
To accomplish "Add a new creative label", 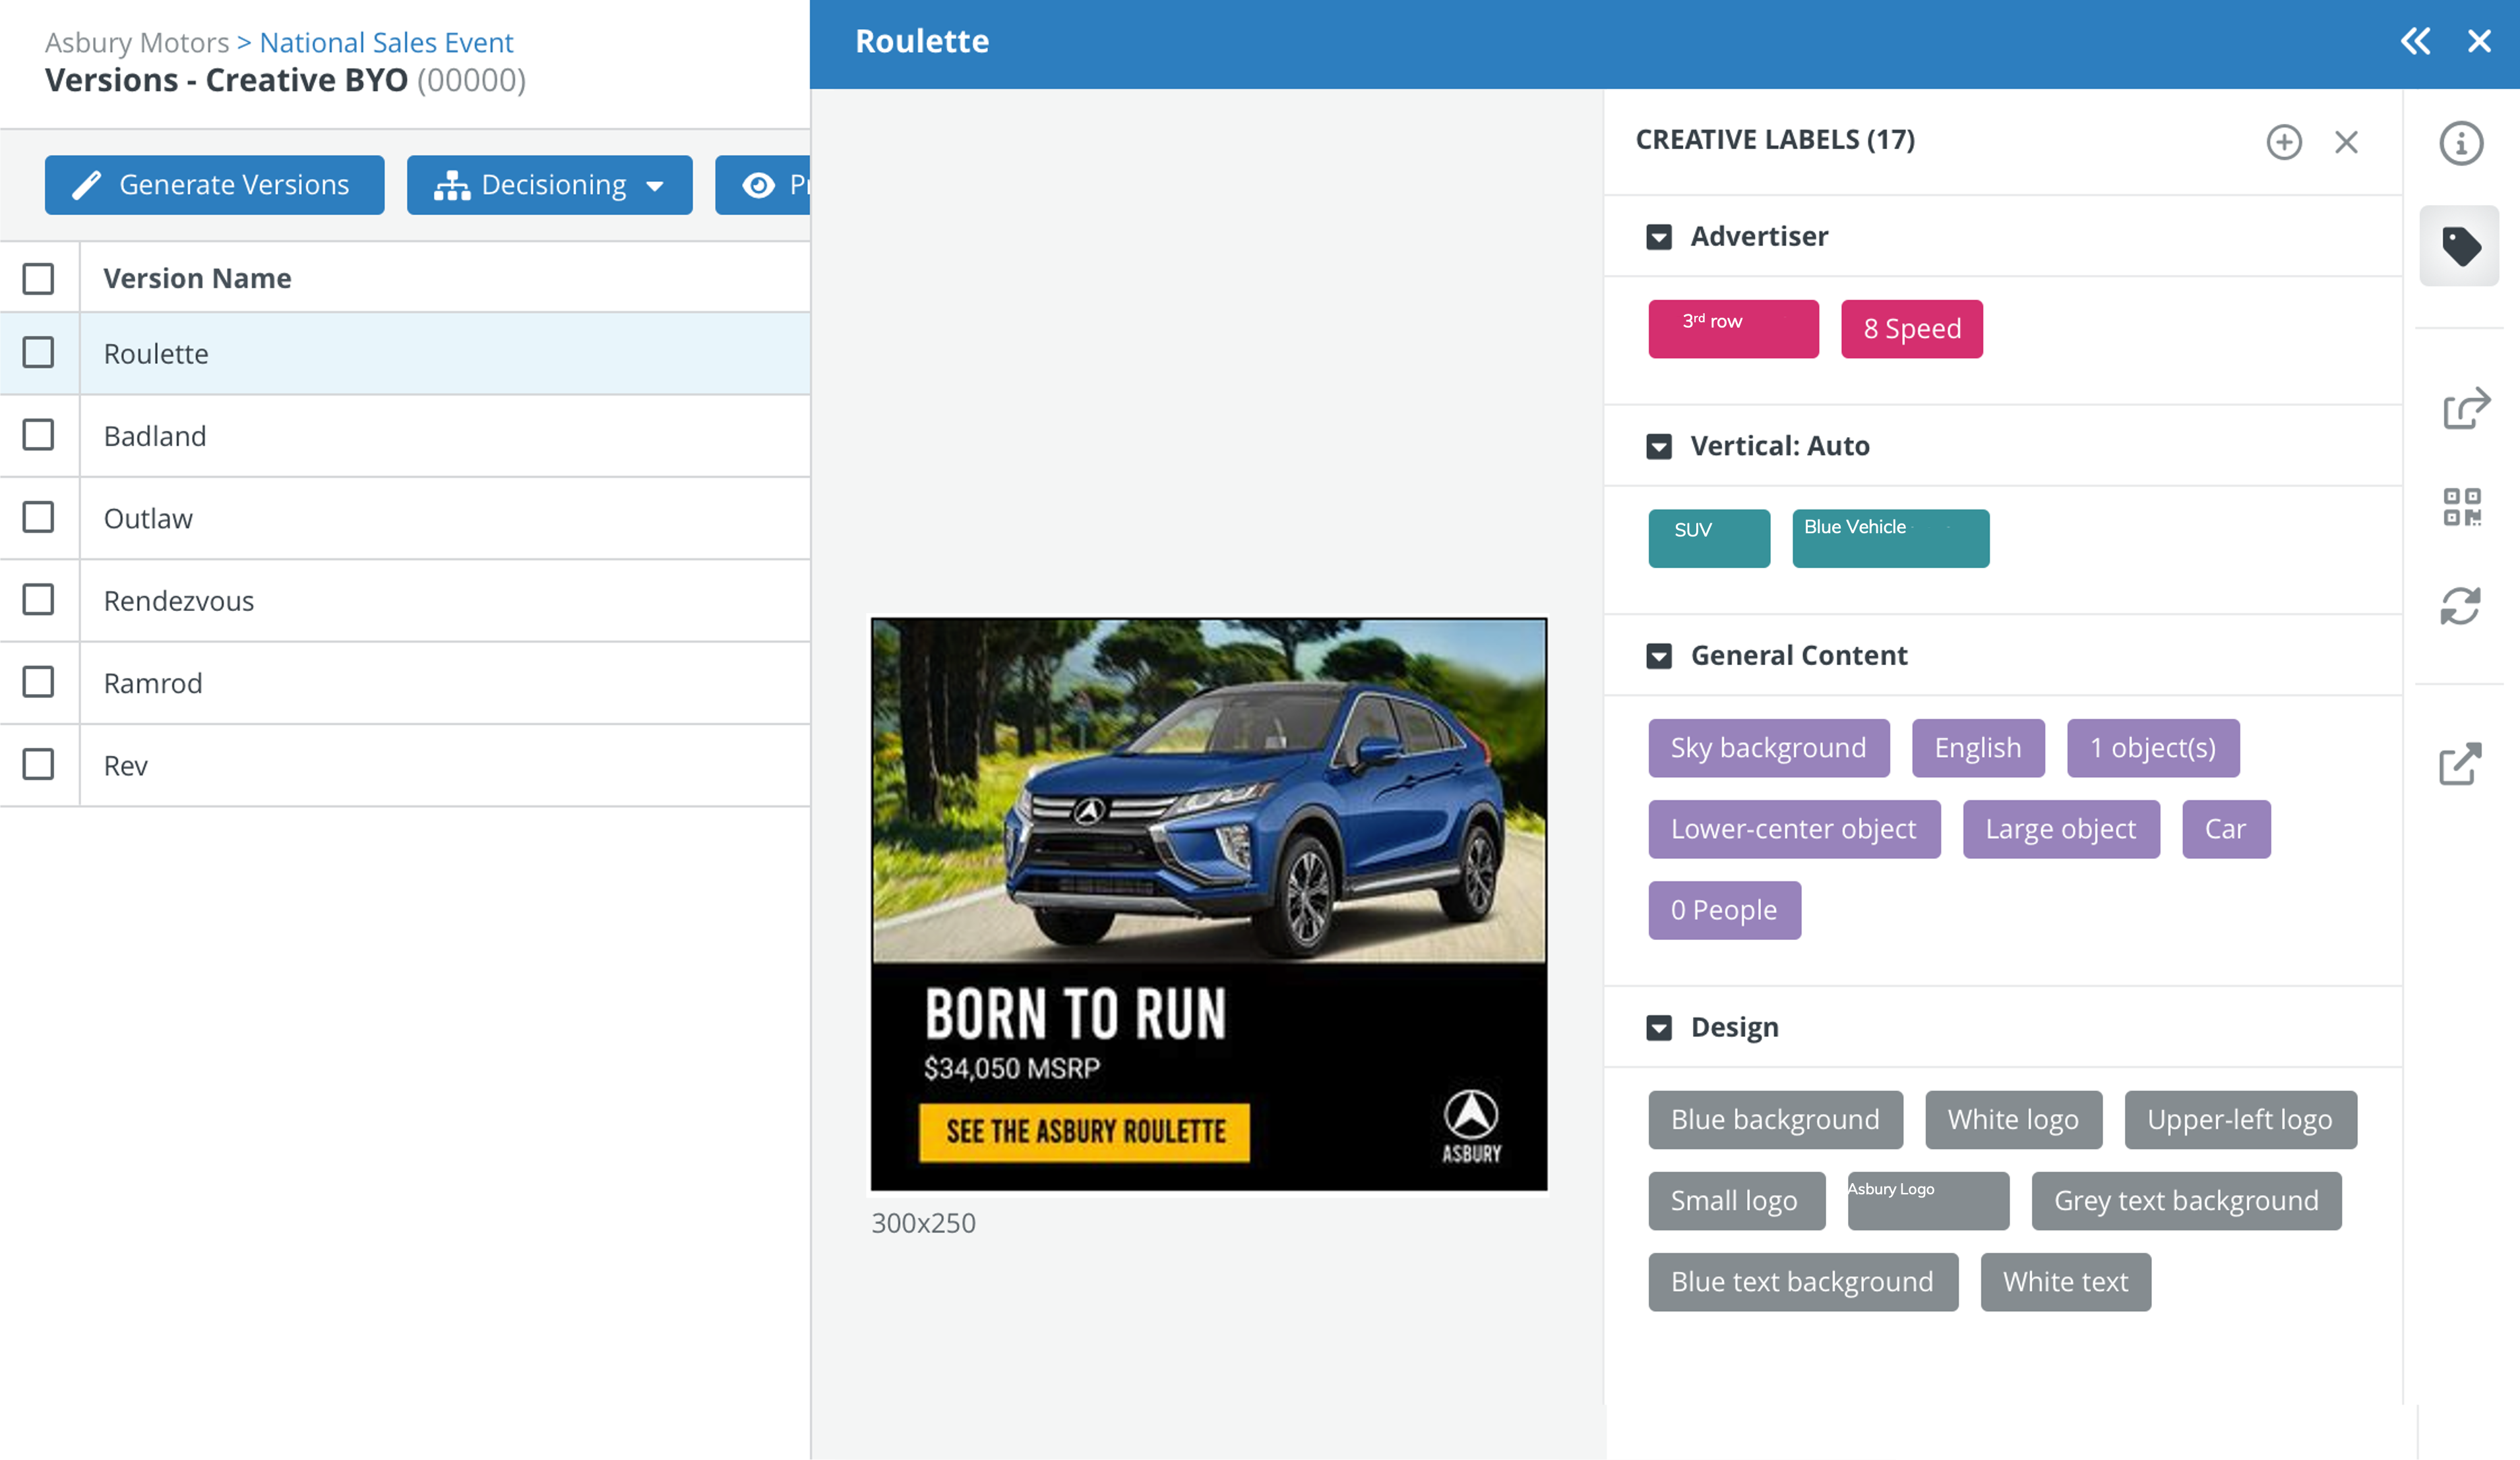I will [2284, 142].
